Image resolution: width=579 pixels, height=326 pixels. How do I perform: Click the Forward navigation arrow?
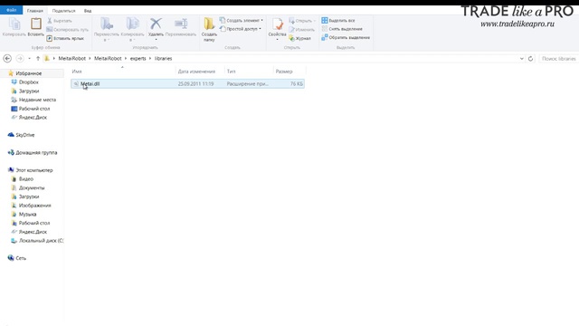[x=20, y=58]
